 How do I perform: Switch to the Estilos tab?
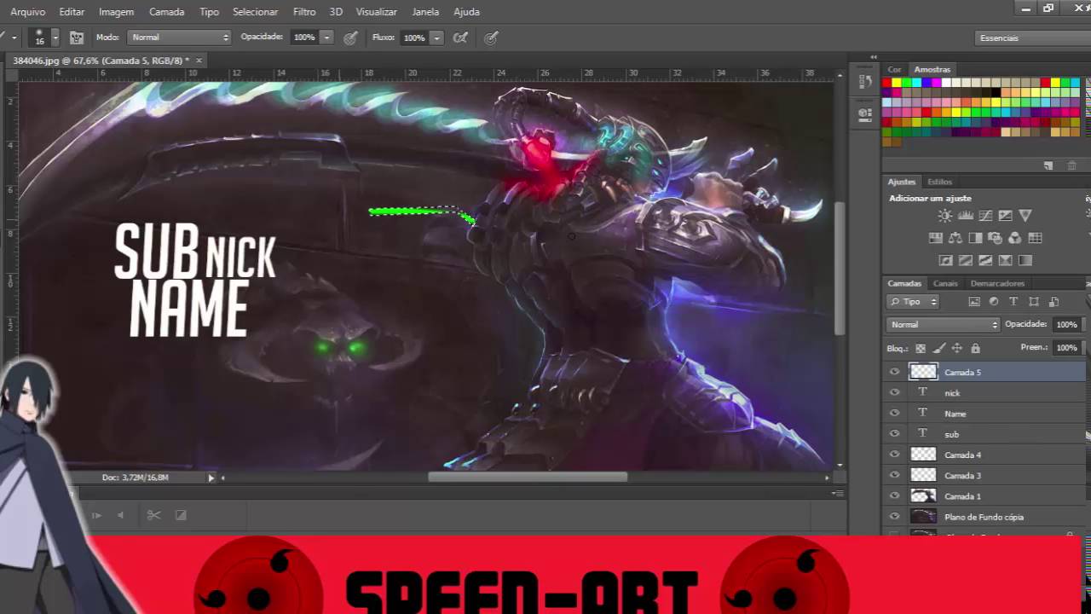[x=939, y=182]
